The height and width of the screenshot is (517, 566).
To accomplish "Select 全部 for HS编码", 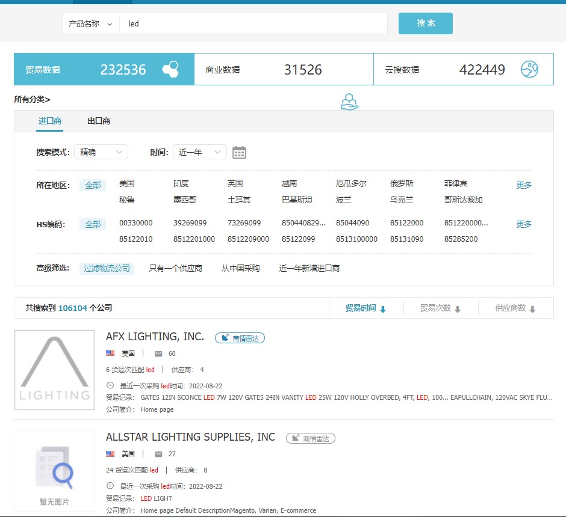I will 93,224.
